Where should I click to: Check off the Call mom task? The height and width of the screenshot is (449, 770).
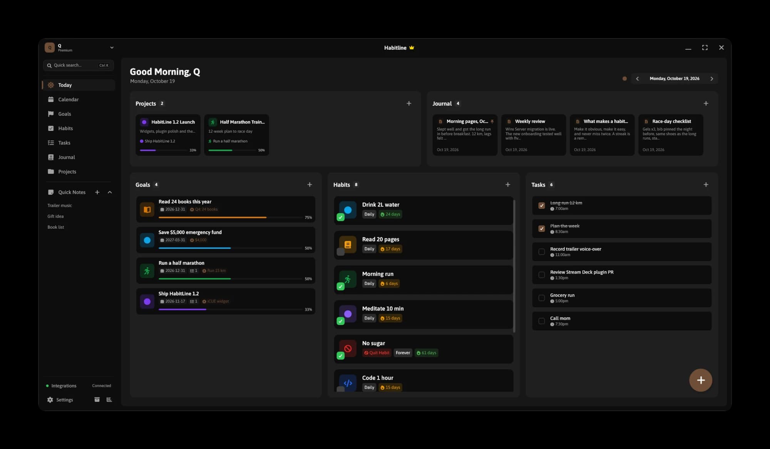click(x=541, y=321)
